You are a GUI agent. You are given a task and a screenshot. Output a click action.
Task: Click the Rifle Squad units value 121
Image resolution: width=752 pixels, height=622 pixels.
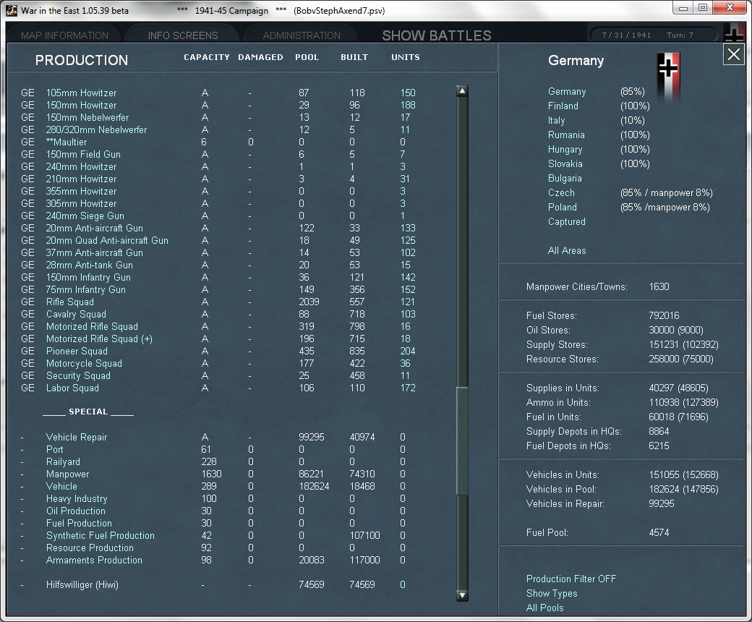click(x=407, y=302)
